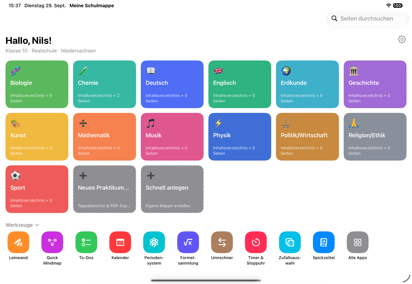412x284 pixels.
Task: Open the Musik folder
Action: coord(172,137)
